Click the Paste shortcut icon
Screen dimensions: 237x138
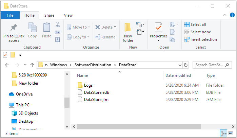[x=57, y=39]
